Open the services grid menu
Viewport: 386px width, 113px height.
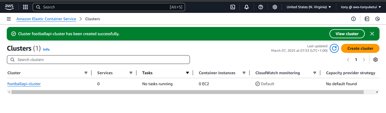pos(25,7)
